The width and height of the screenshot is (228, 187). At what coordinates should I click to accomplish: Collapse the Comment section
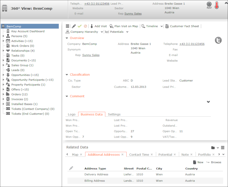pyautogui.click(x=67, y=96)
